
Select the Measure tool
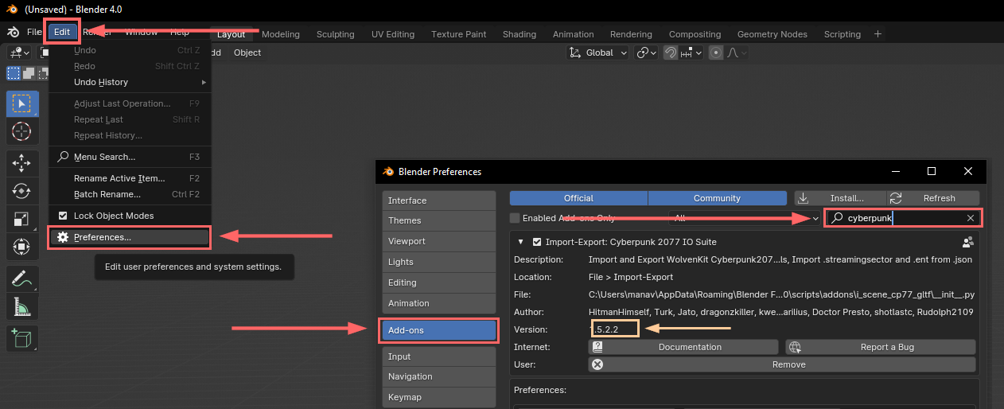pos(22,306)
